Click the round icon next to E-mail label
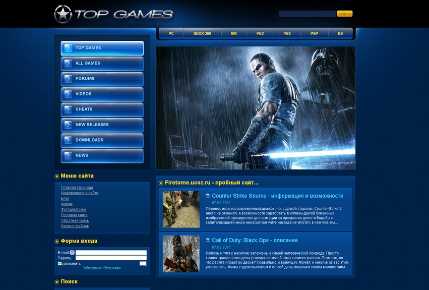The image size is (429, 290). [x=72, y=253]
